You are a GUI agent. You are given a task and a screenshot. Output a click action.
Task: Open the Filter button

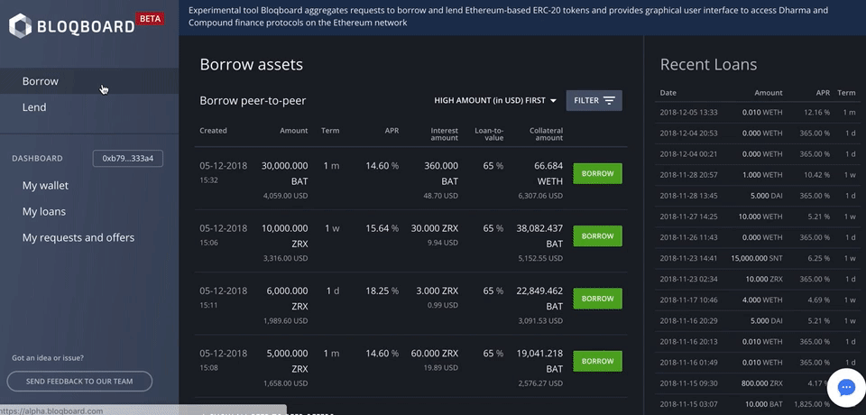click(594, 100)
